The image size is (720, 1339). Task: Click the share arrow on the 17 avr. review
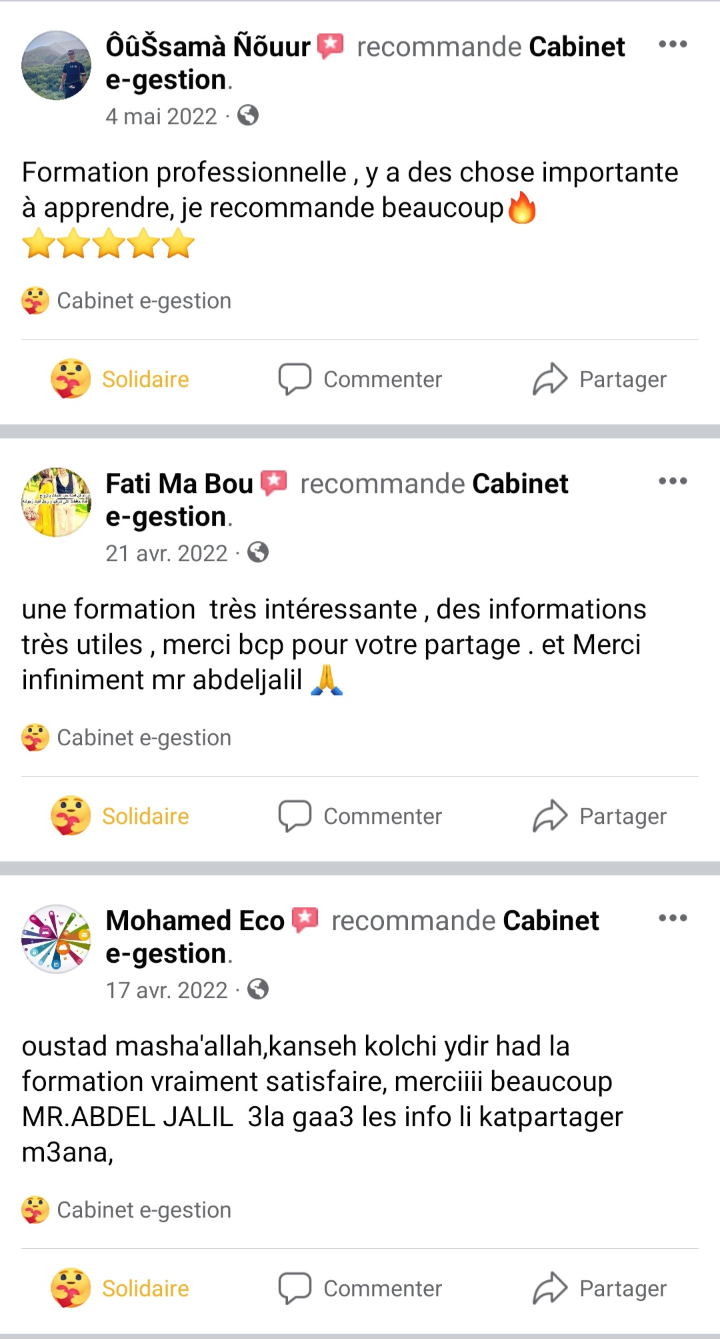(550, 1288)
